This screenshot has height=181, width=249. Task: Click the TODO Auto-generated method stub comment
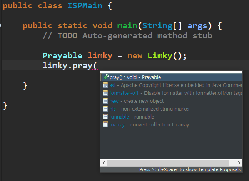pyautogui.click(x=127, y=36)
